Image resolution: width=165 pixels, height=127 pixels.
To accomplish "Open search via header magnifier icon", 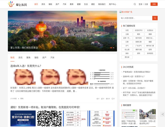I will [135, 4].
